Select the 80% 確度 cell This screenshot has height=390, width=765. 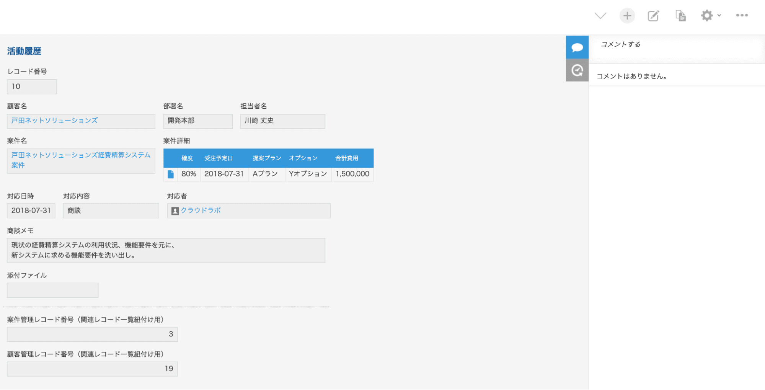click(x=189, y=174)
